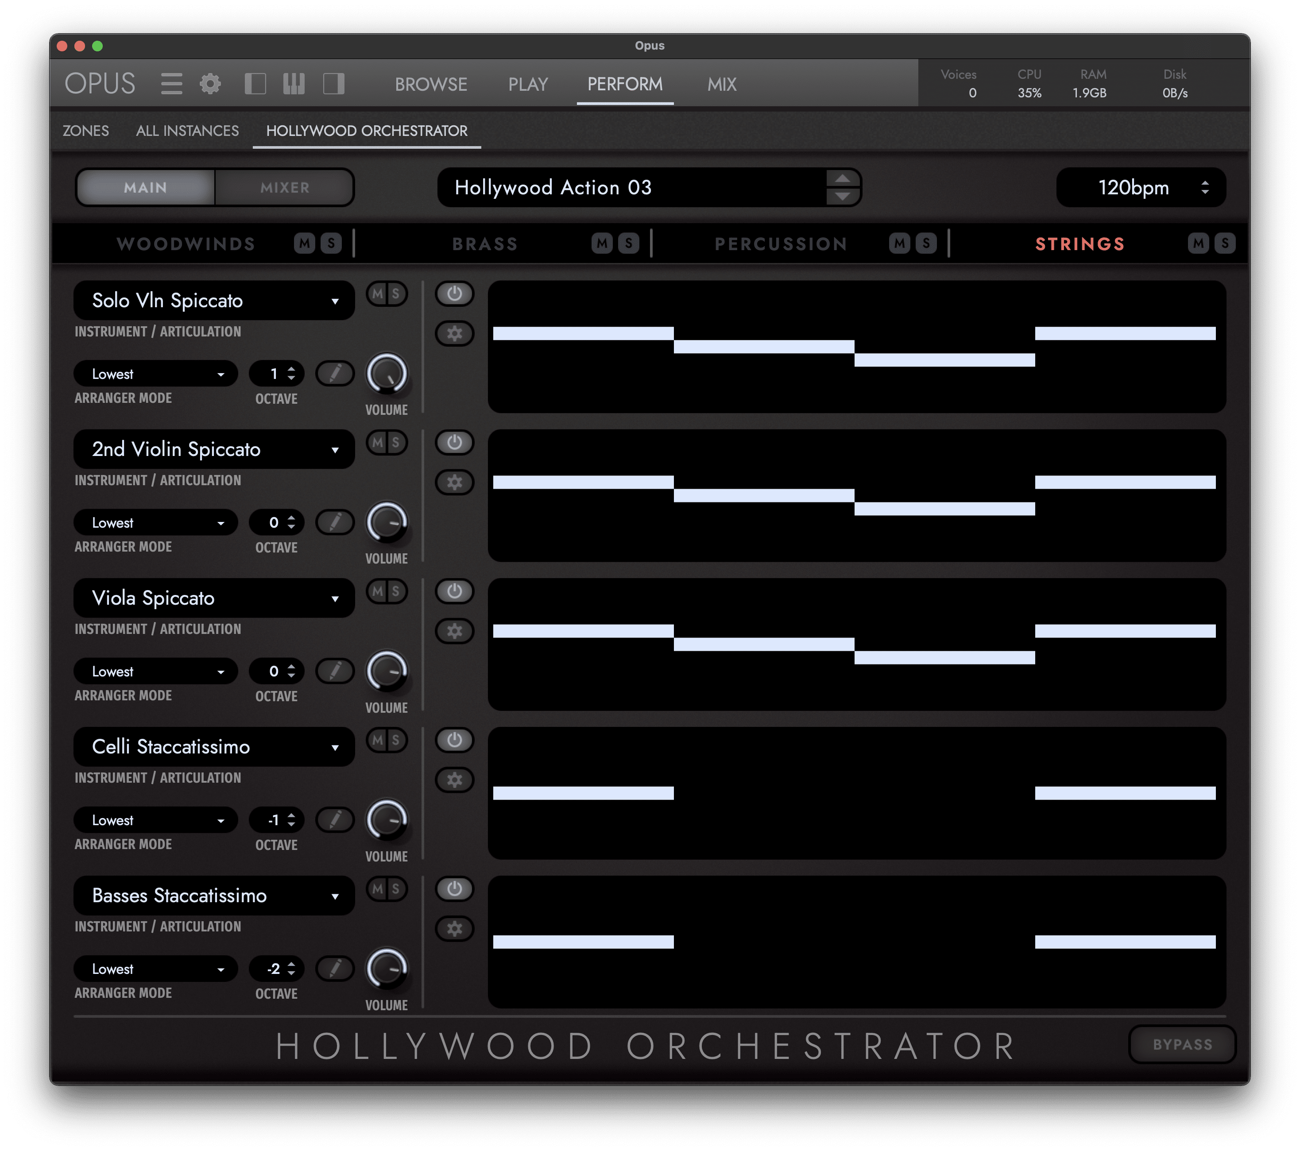Click volume knob for Viola Spiccato
The image size is (1300, 1151).
coord(387,672)
